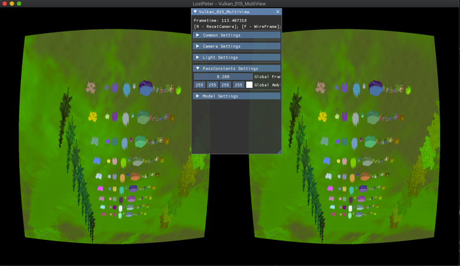Expand the Model Settings section
Viewport: 460px width, 266px height.
click(236, 96)
